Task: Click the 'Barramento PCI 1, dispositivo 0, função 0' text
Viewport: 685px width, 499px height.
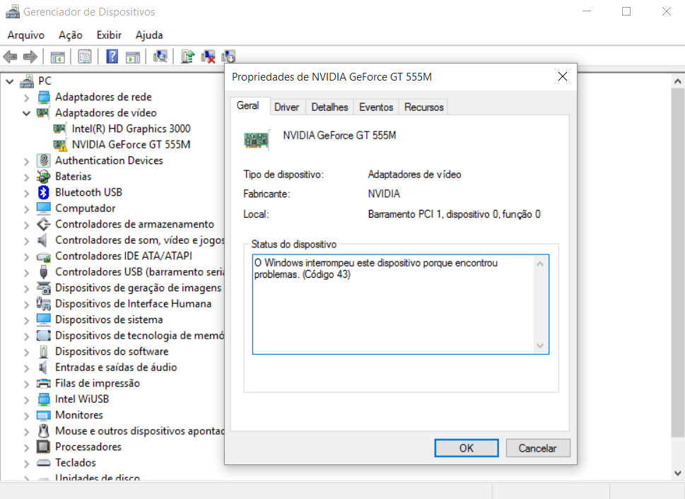Action: click(x=454, y=214)
